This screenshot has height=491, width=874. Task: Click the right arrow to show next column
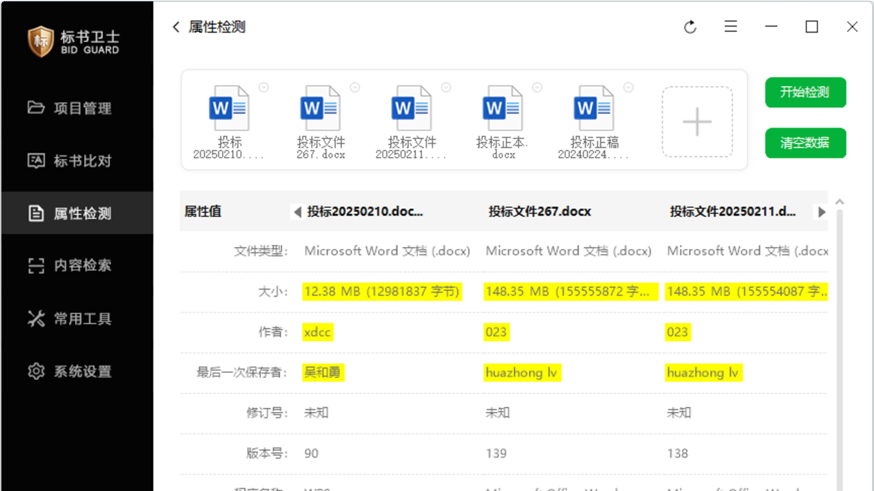pyautogui.click(x=822, y=212)
